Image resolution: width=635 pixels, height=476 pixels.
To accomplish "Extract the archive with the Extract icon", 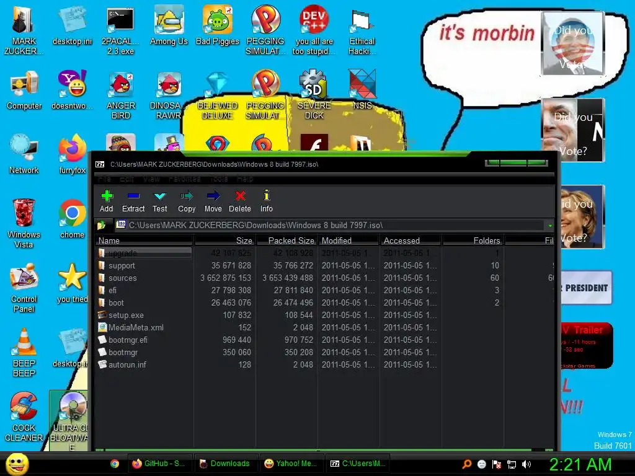I will (x=133, y=201).
